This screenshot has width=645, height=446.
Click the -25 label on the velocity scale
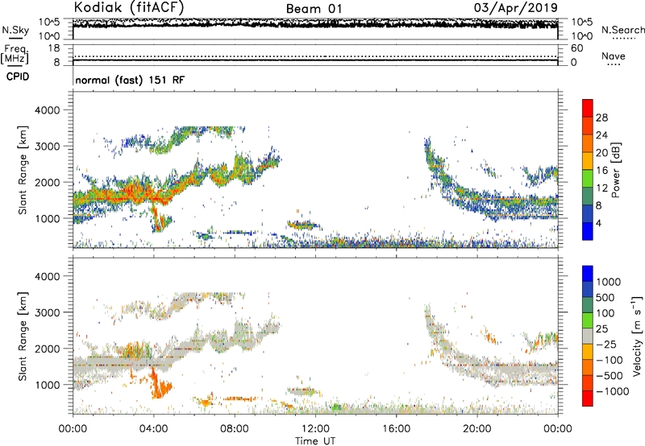coord(606,345)
